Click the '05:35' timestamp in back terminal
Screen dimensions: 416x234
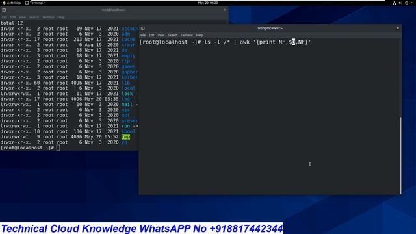coord(111,99)
